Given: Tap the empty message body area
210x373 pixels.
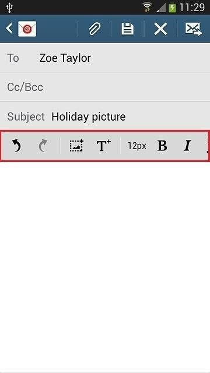Looking at the screenshot, I should point(105,266).
